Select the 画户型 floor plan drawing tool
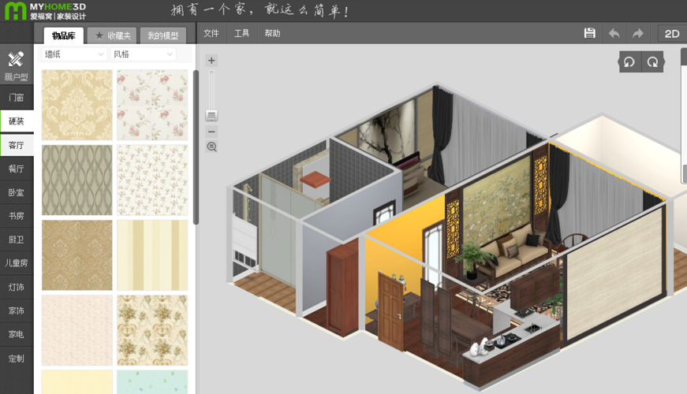The width and height of the screenshot is (687, 394). [16, 66]
